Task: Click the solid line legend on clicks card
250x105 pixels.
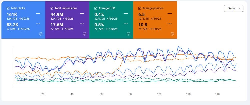Action: (38, 14)
